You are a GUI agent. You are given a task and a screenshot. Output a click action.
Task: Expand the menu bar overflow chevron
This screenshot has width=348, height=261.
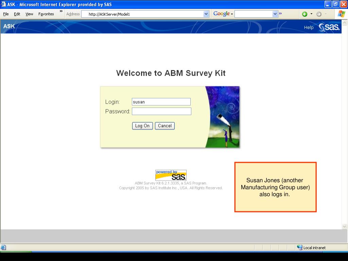(61, 11)
